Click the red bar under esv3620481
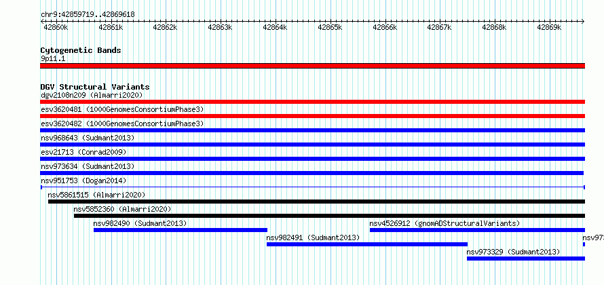Image resolution: width=604 pixels, height=285 pixels. click(x=312, y=116)
